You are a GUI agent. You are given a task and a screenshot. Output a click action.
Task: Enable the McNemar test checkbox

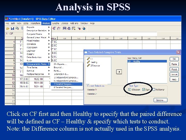pyautogui.click(x=154, y=89)
